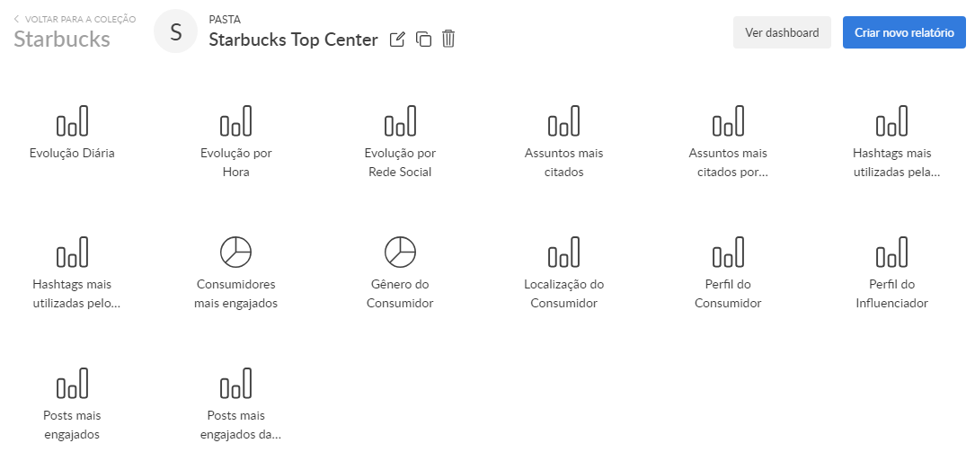The image size is (975, 461).
Task: Open the Perfil do Consumidor report
Action: [x=728, y=253]
